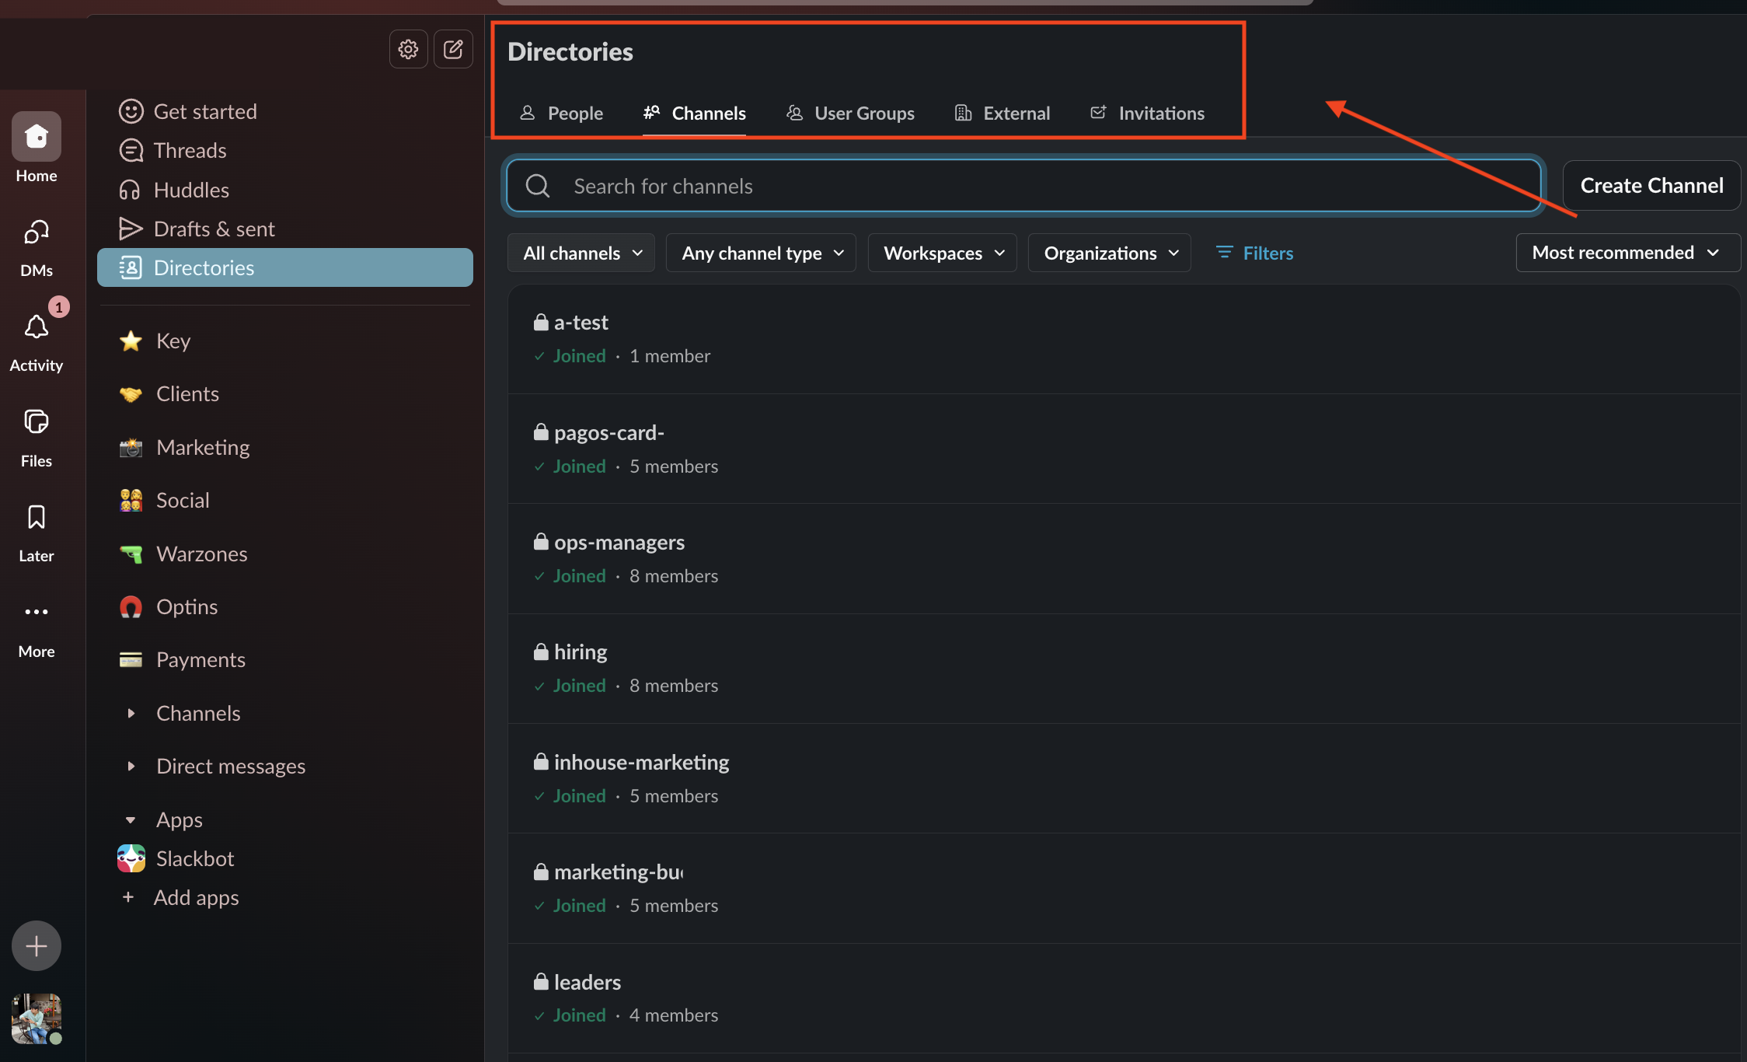Click the More ellipsis icon

(37, 613)
